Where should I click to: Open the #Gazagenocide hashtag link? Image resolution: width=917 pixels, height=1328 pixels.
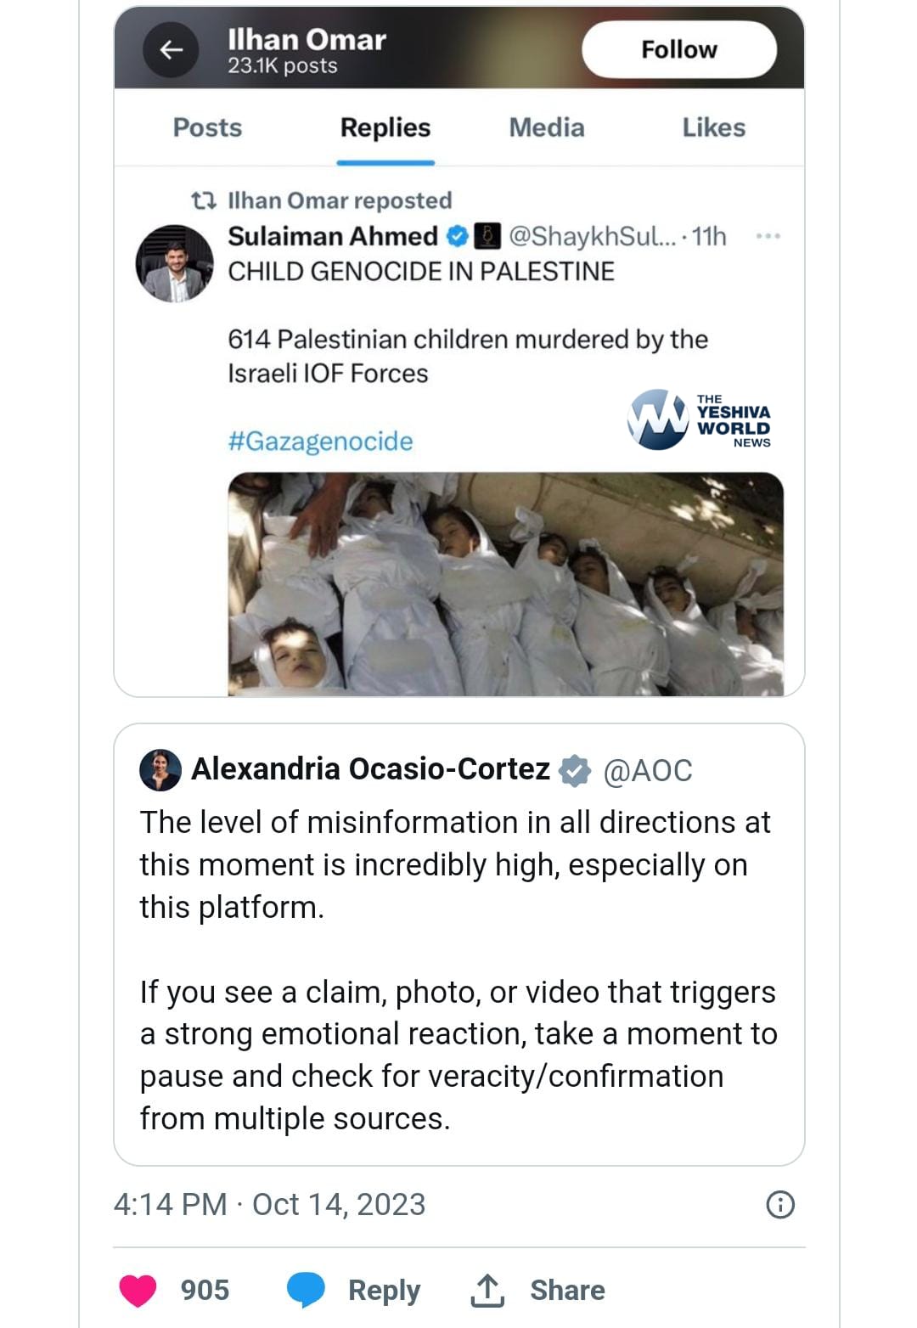[x=320, y=442]
